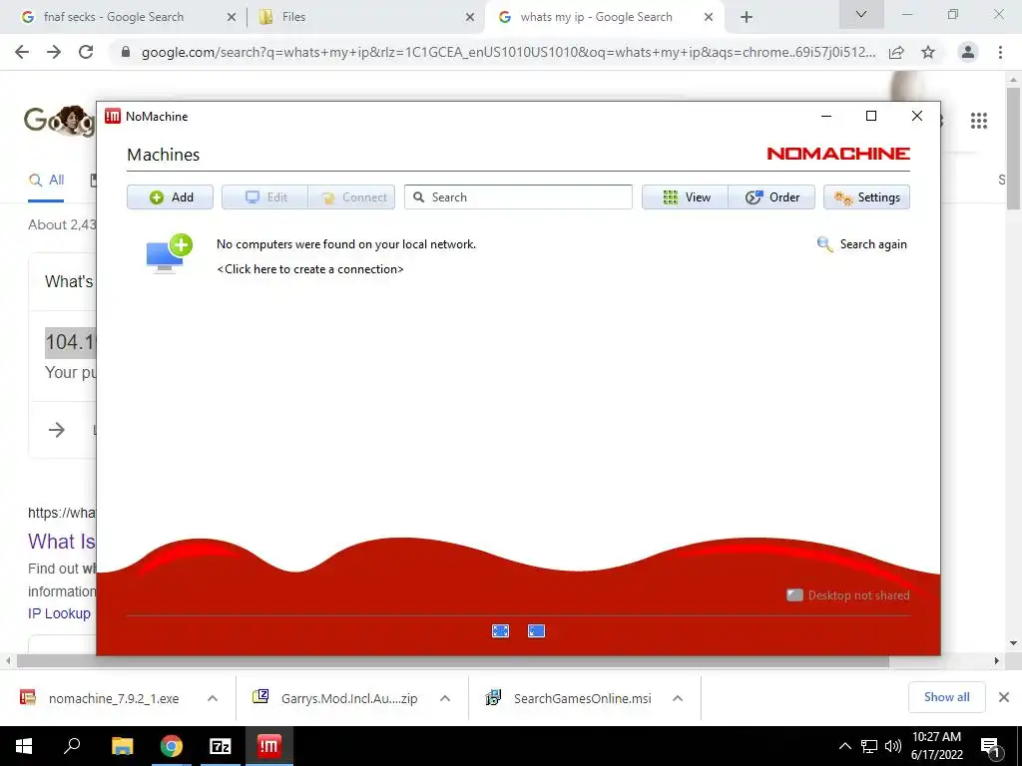The width and height of the screenshot is (1022, 766).
Task: Click the greyed-out Connect button in NoMachine
Action: tap(352, 197)
